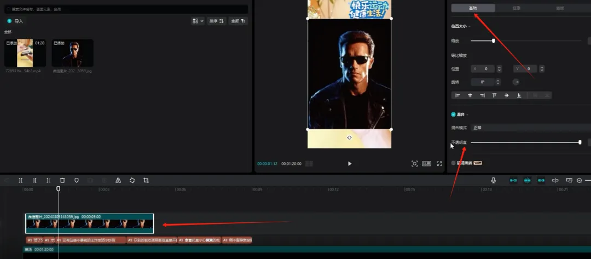
Task: Open the aspect ratio 比例 button
Action: (427, 164)
